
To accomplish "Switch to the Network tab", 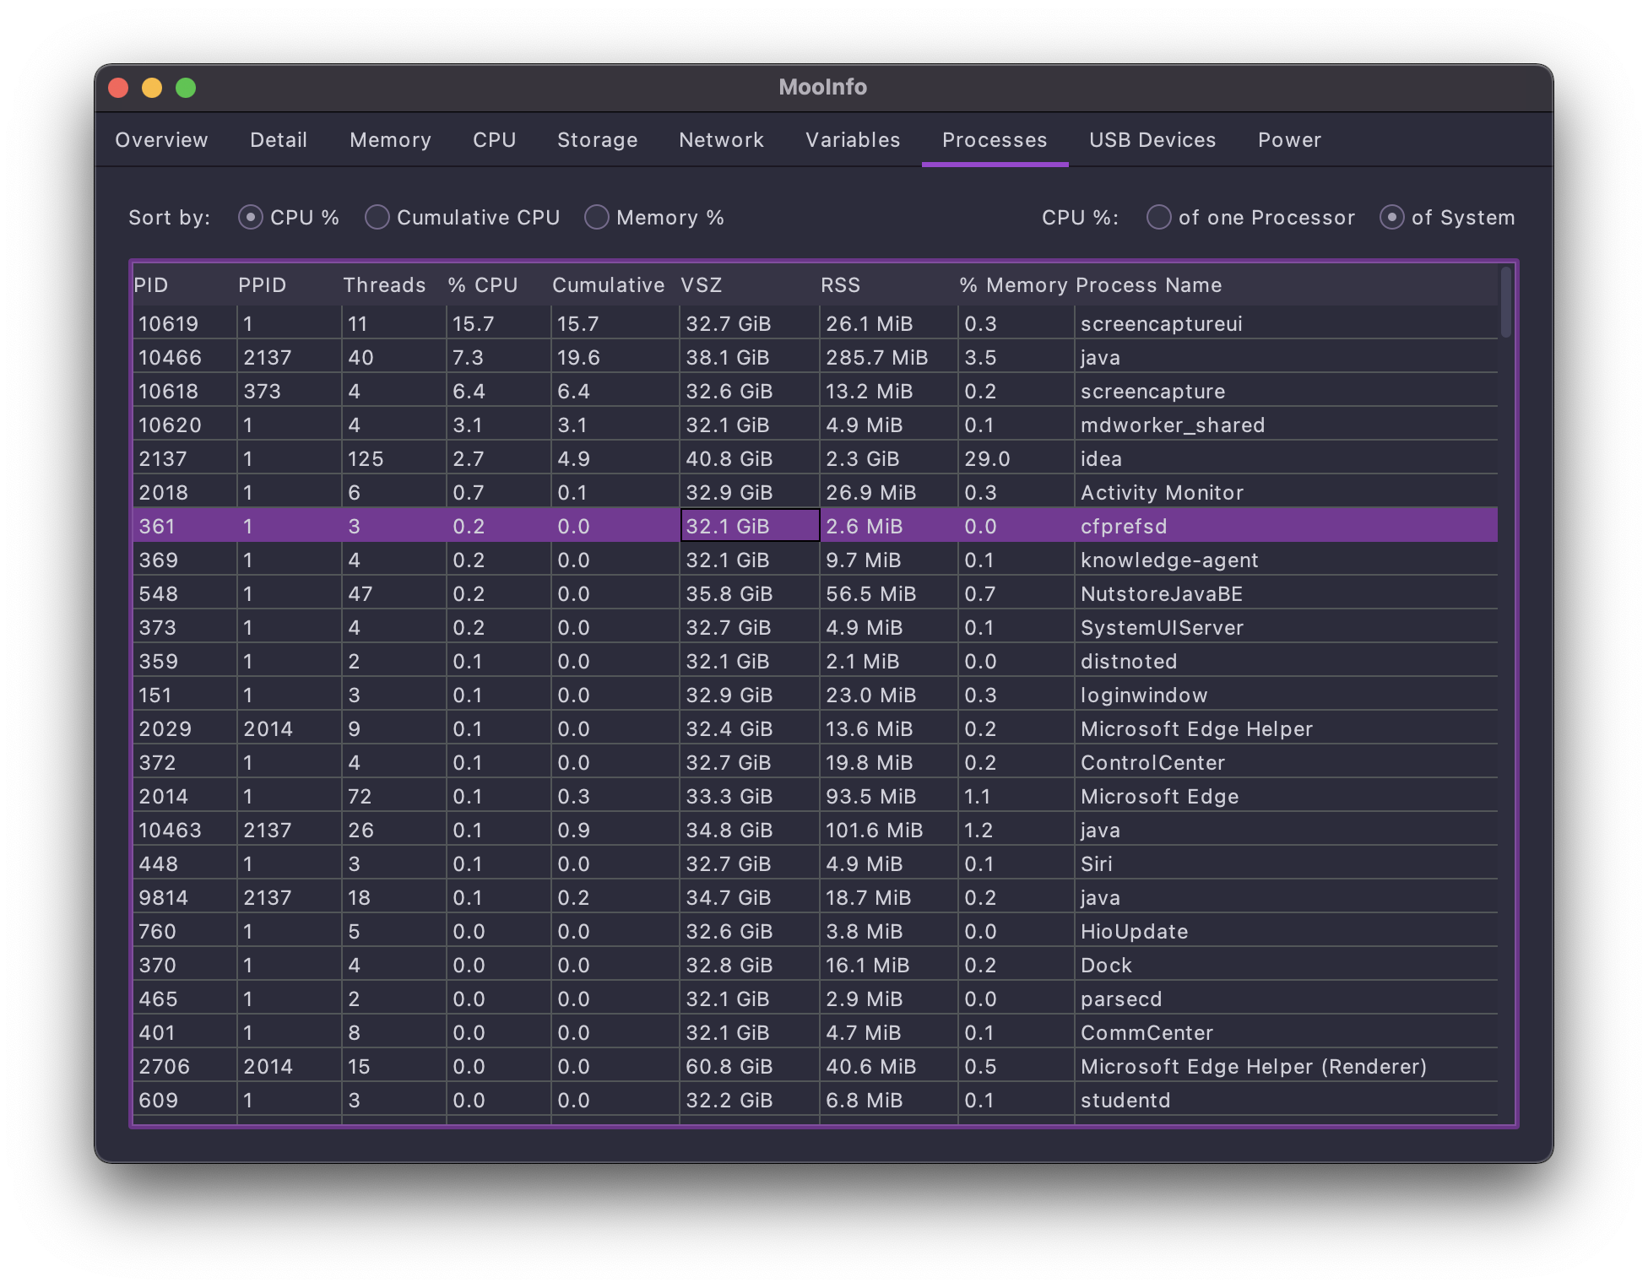I will click(x=721, y=140).
